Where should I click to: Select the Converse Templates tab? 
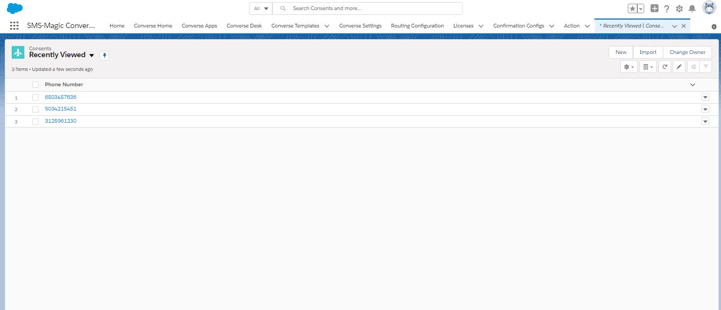[295, 26]
